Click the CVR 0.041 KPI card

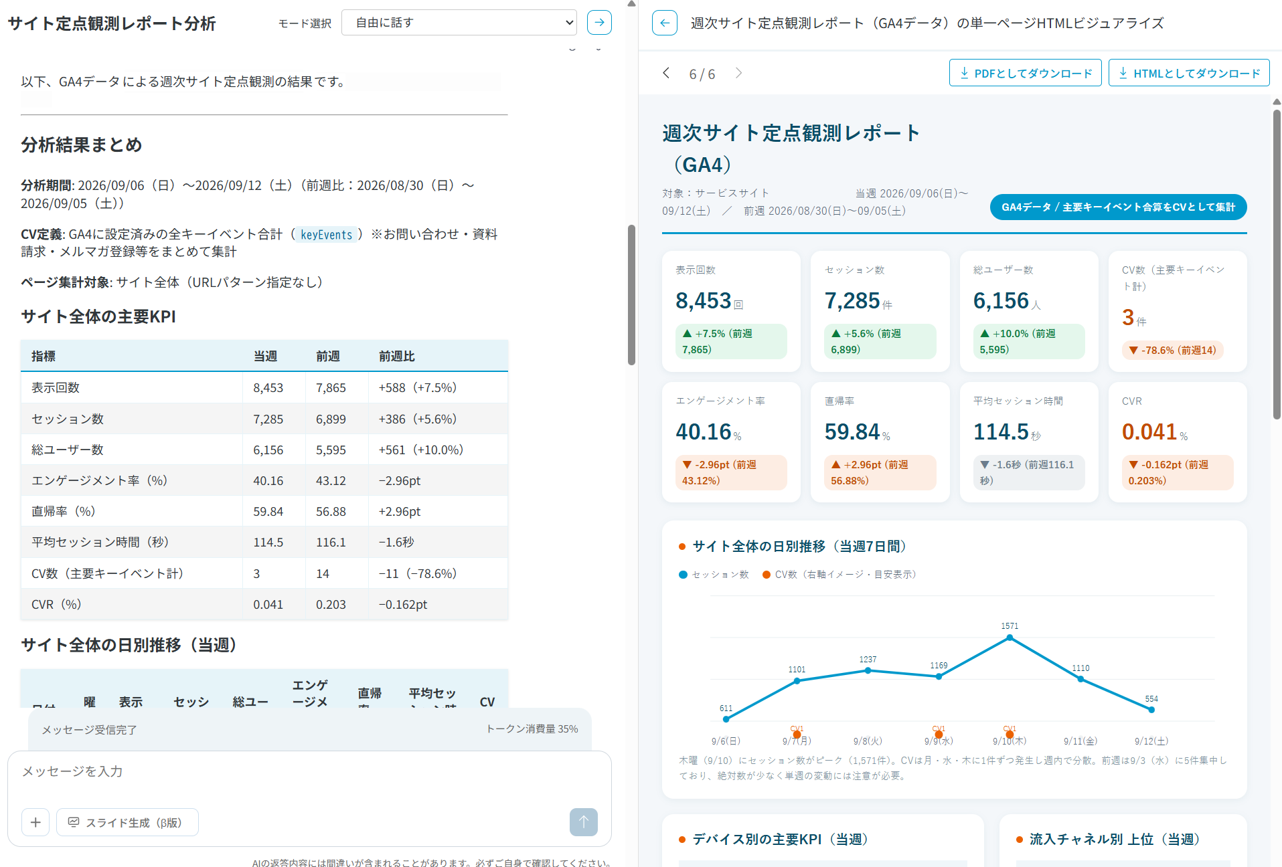click(x=1178, y=442)
